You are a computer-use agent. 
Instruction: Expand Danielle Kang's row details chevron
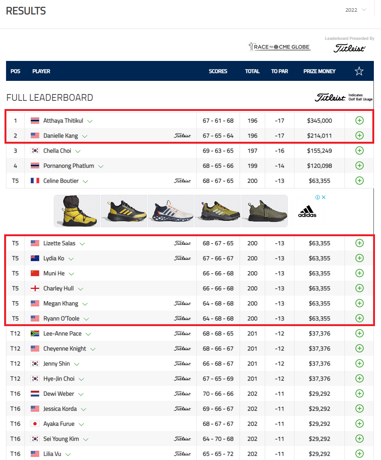[x=85, y=136]
